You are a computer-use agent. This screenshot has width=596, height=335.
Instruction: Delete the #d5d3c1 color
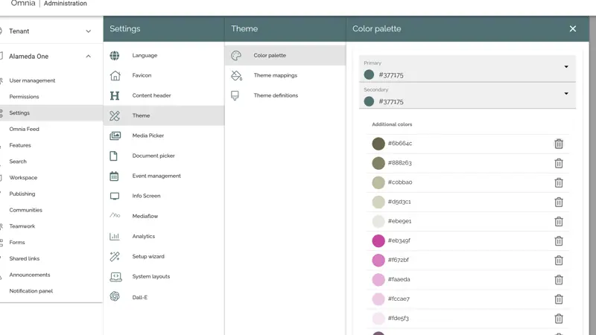tap(558, 202)
